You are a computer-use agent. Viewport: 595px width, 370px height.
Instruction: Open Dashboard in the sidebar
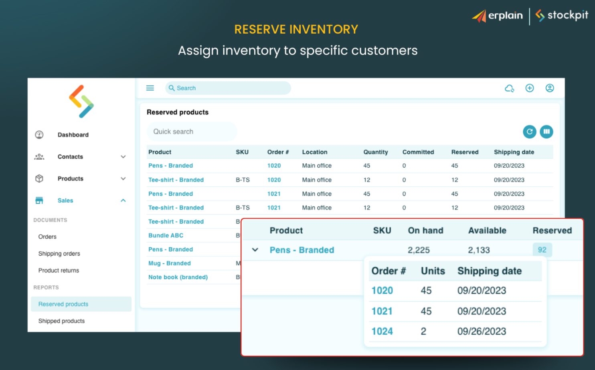[x=73, y=135]
